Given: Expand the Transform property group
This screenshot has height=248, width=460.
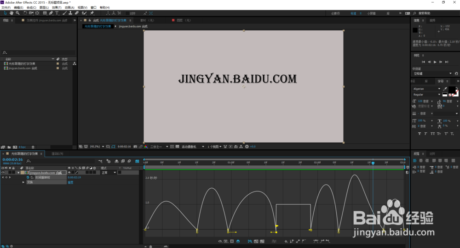Looking at the screenshot, I should click(23, 182).
